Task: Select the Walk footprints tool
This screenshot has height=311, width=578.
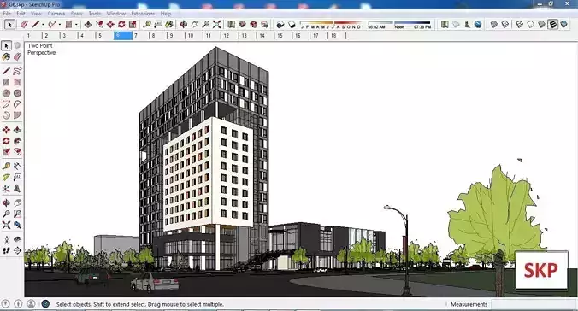Action: click(x=6, y=250)
